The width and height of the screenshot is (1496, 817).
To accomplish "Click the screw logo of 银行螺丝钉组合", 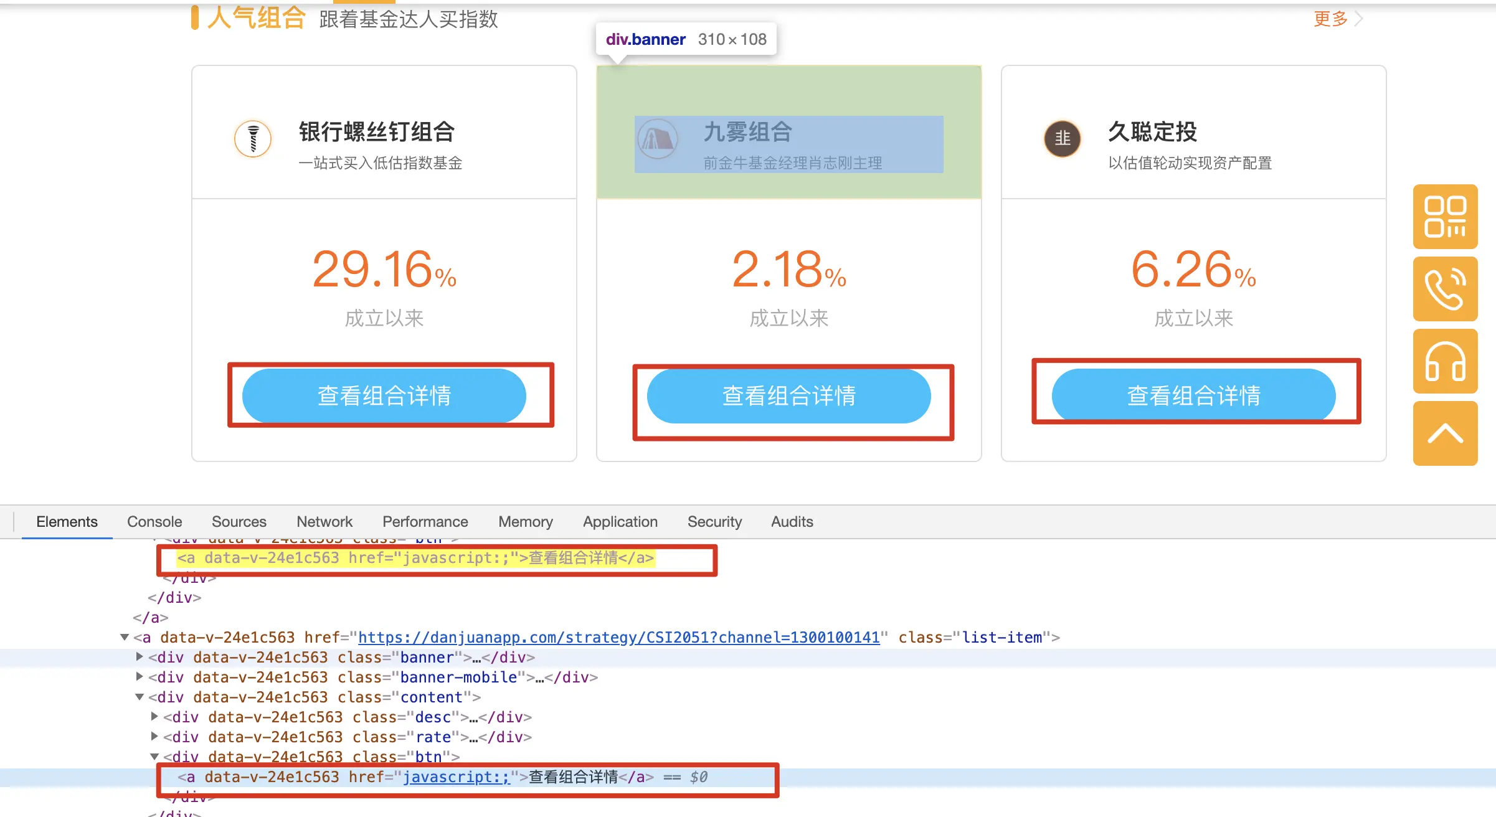I will coord(253,138).
